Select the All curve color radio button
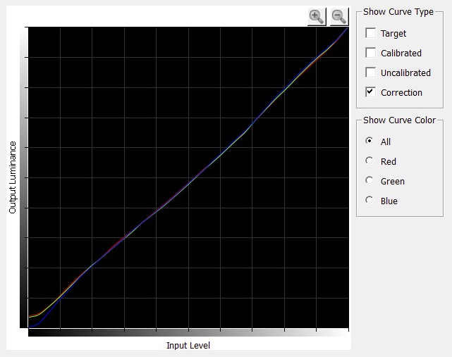The height and width of the screenshot is (357, 452). (x=369, y=142)
